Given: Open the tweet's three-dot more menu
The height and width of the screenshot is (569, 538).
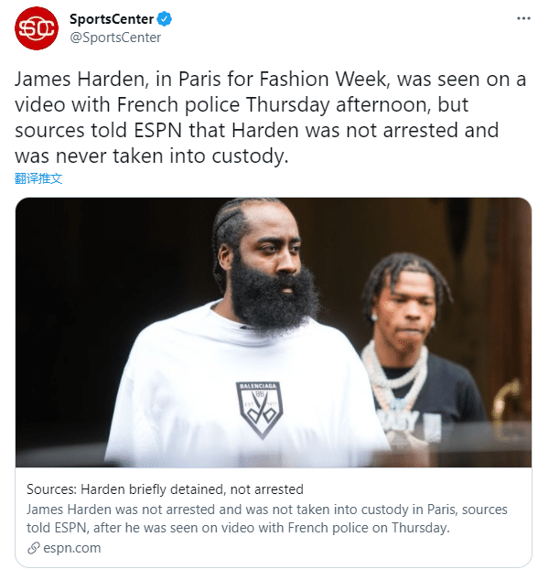Looking at the screenshot, I should [523, 18].
